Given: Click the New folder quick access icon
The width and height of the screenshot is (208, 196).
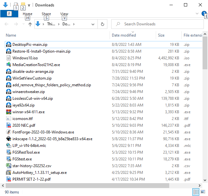Looking at the screenshot, I should click(x=23, y=5).
